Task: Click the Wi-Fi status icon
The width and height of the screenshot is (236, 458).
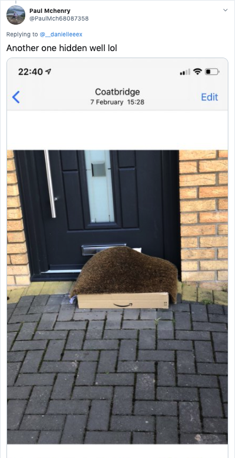Action: coord(198,72)
